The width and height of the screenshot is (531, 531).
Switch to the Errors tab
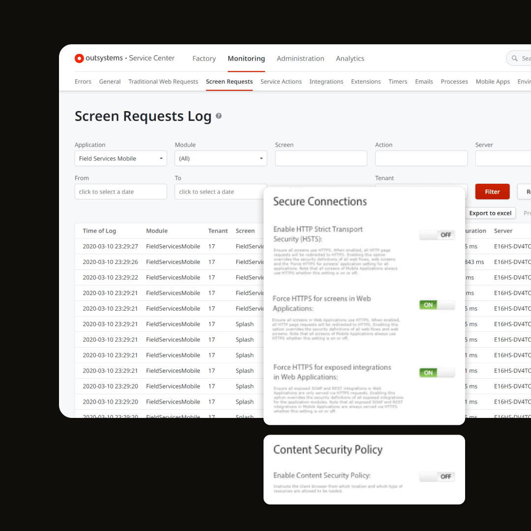[83, 82]
